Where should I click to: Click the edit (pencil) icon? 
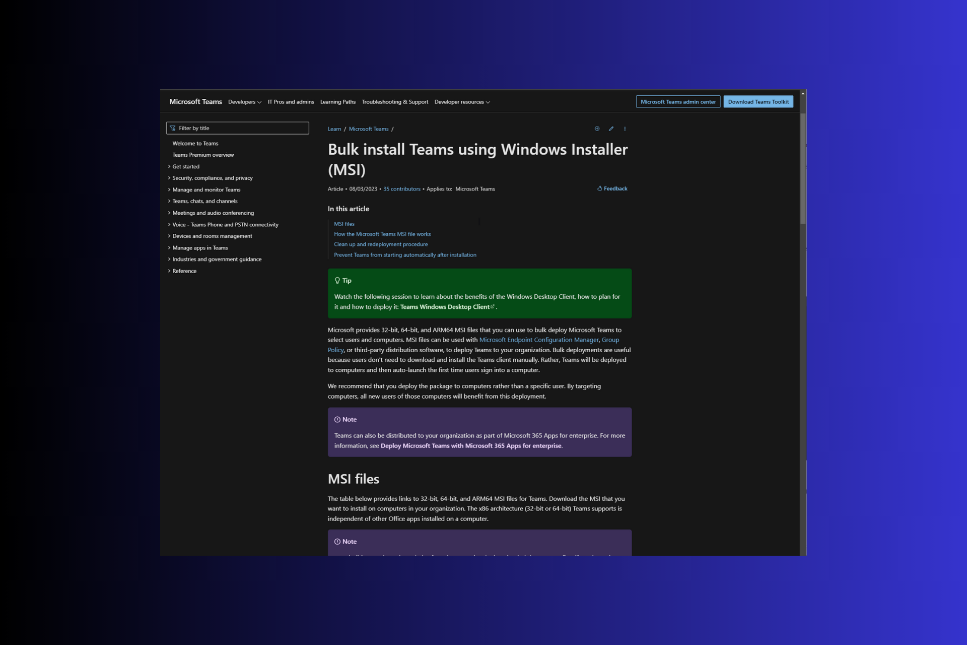pyautogui.click(x=611, y=128)
